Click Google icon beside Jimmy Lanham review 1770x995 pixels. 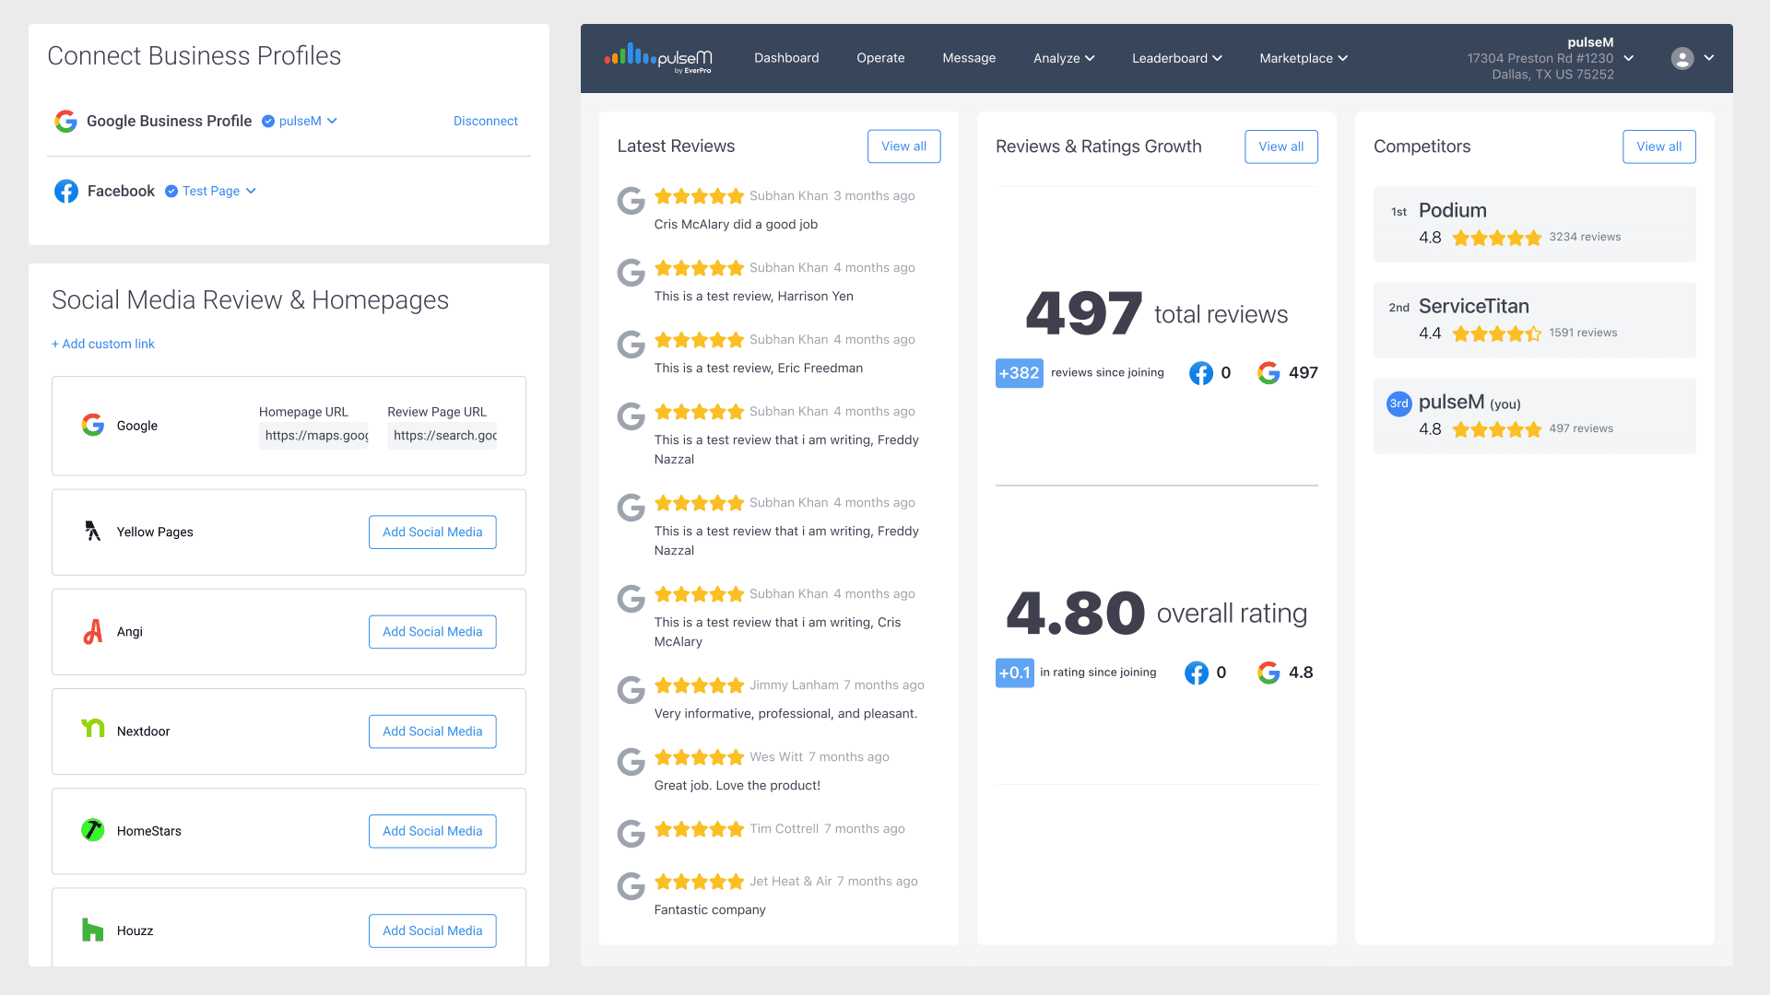click(631, 690)
